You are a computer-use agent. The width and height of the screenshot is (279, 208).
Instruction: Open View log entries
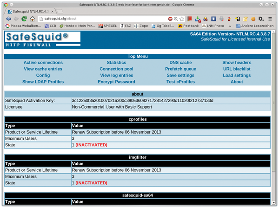(x=117, y=75)
